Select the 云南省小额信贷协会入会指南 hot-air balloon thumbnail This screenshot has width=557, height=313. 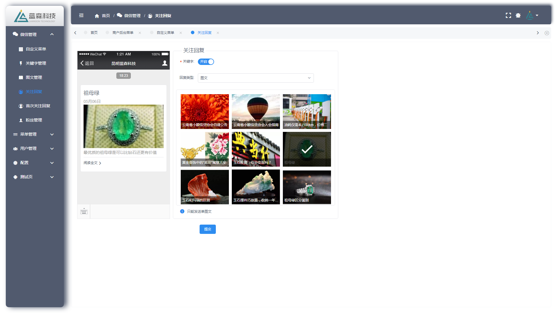(x=256, y=112)
